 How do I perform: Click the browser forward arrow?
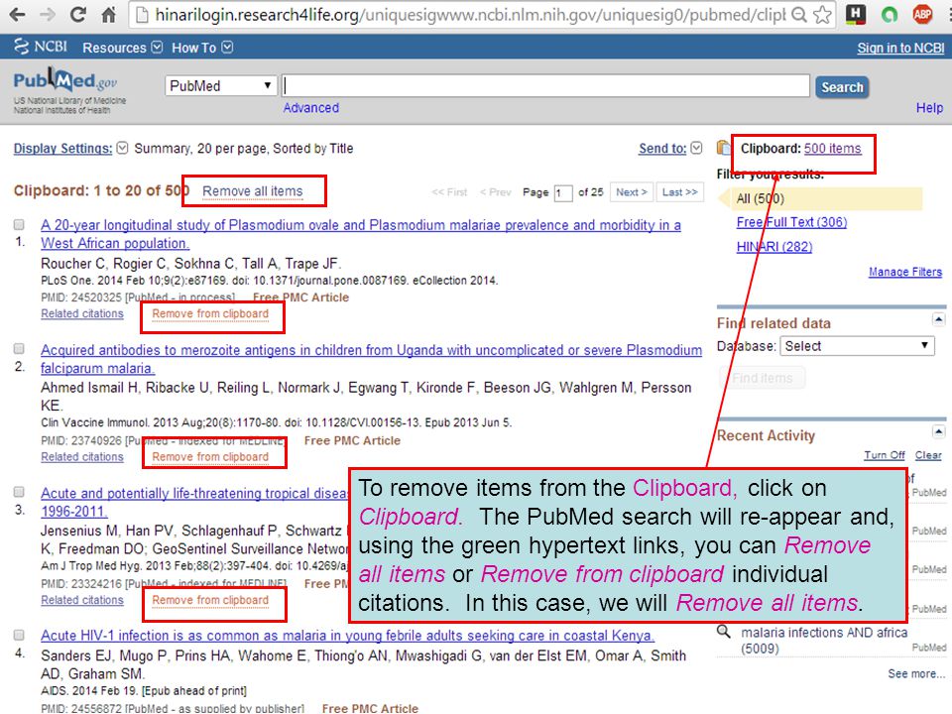(x=48, y=14)
